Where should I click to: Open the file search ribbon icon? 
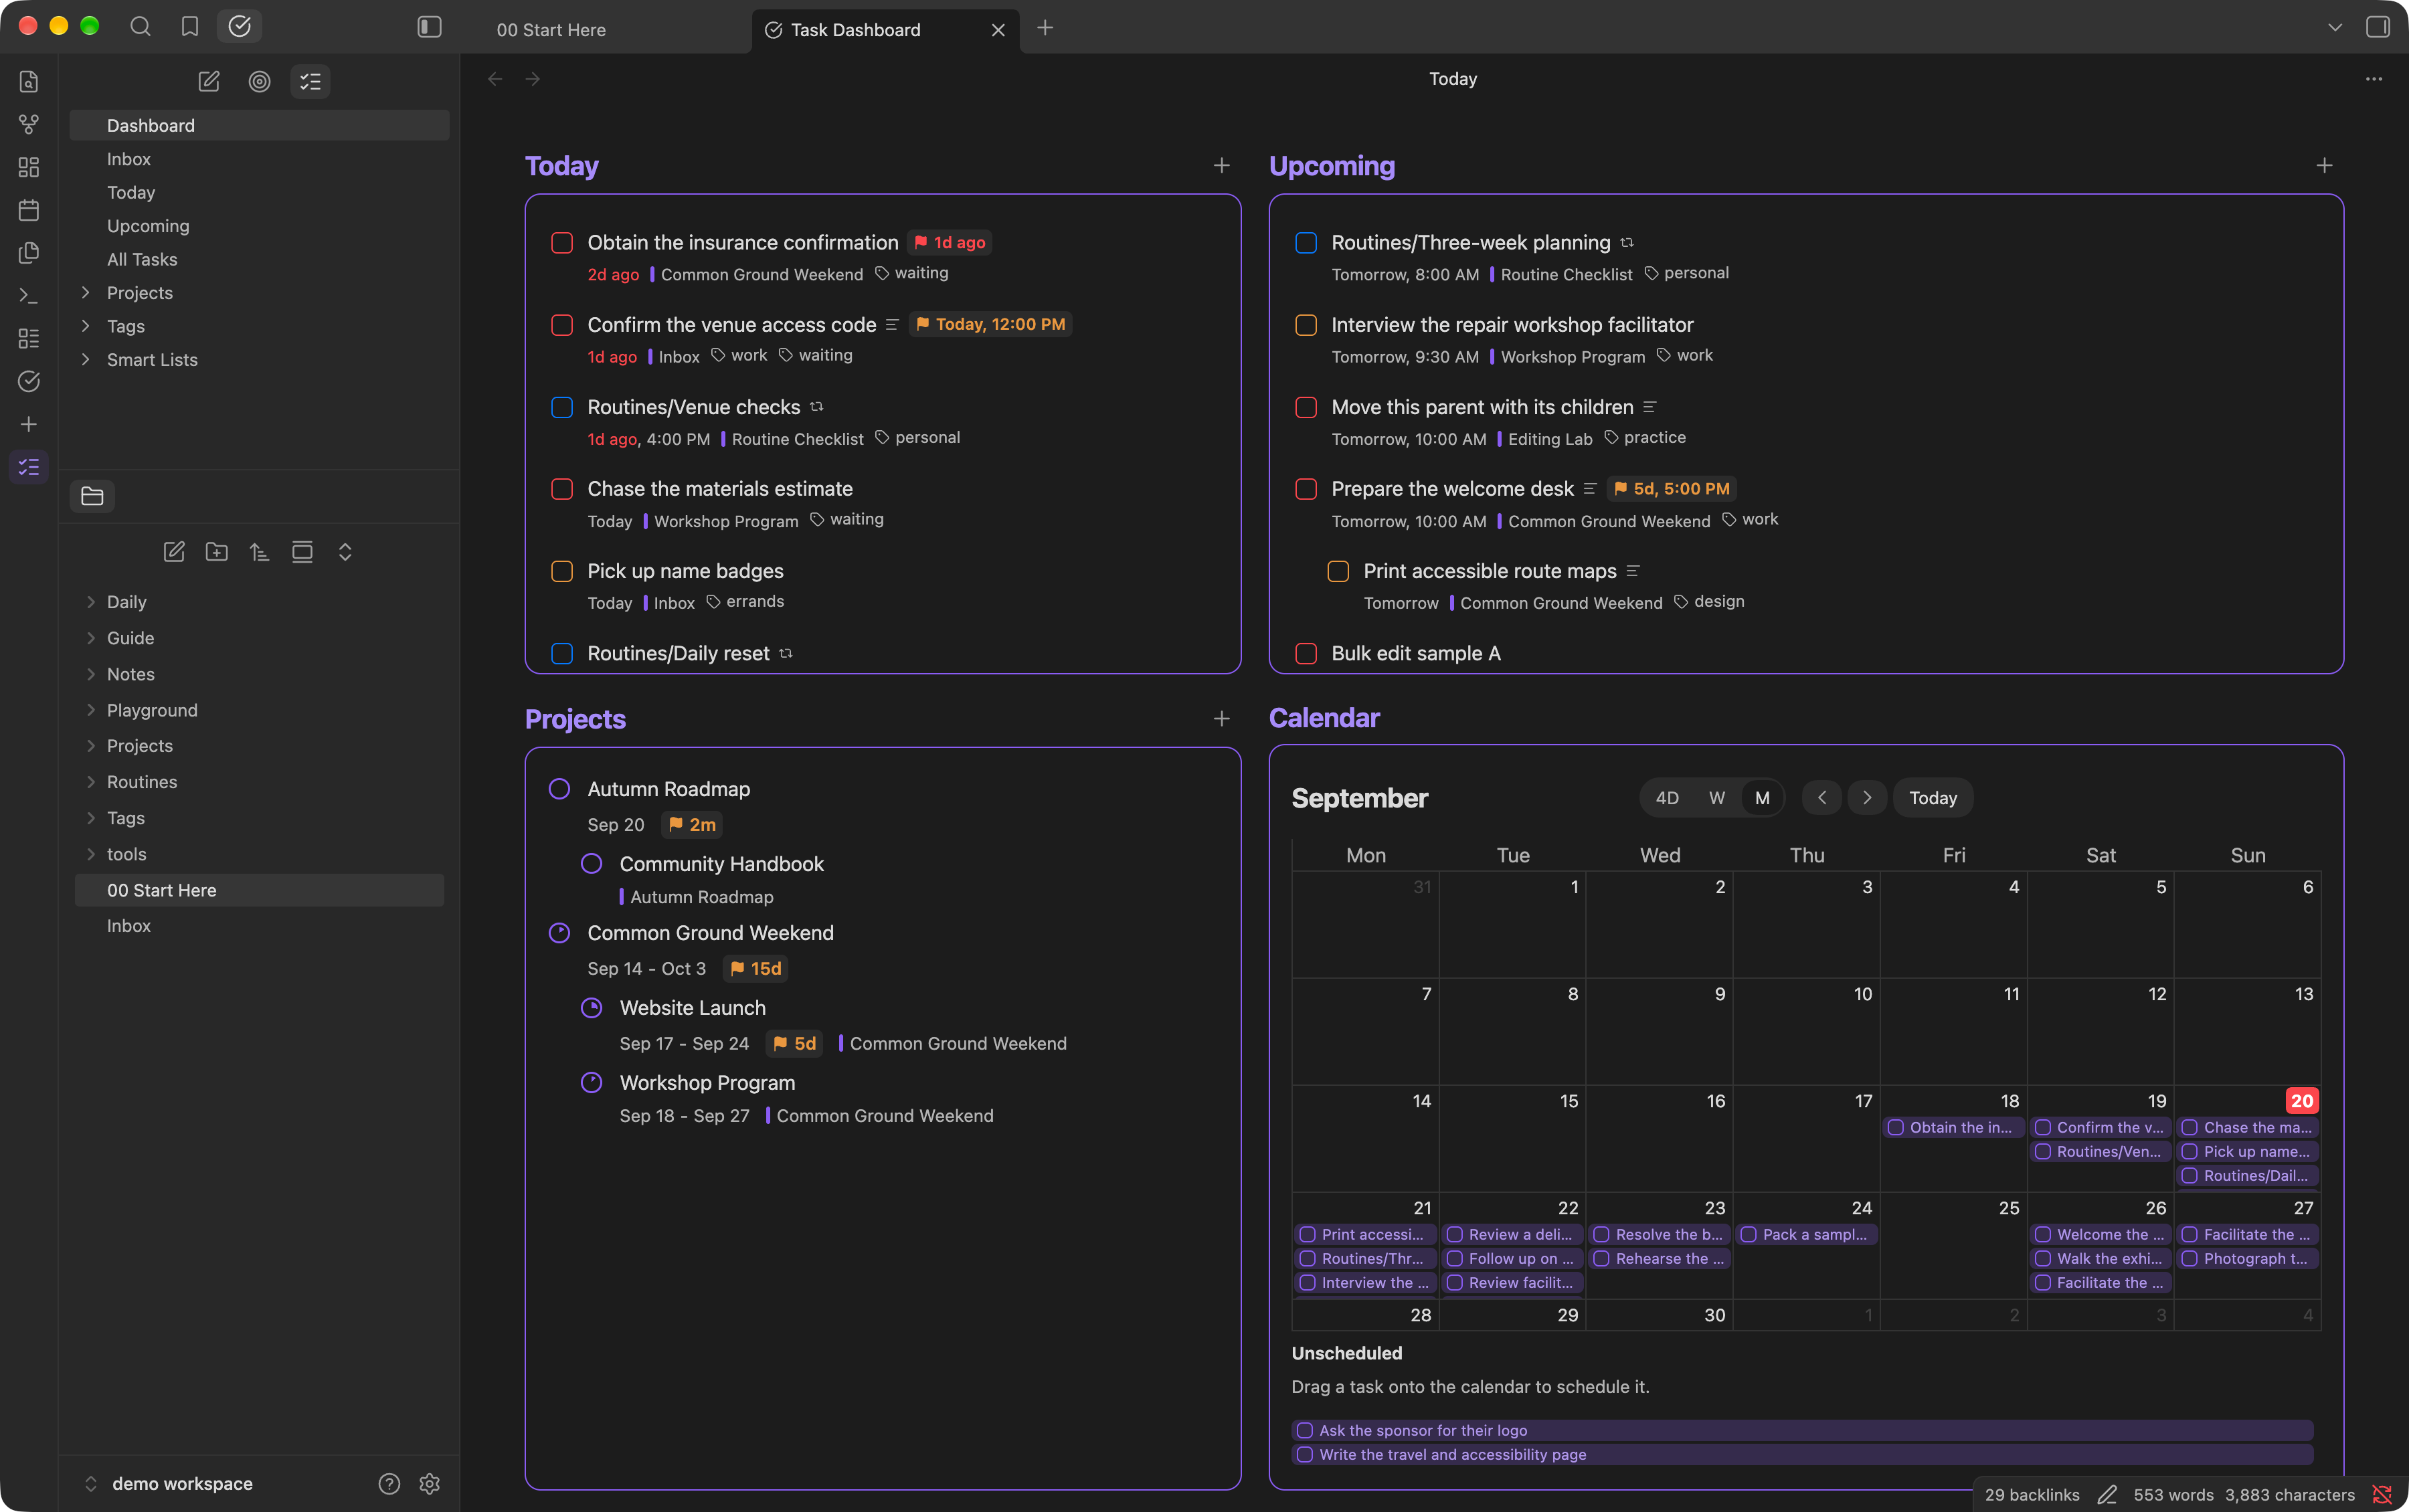29,82
